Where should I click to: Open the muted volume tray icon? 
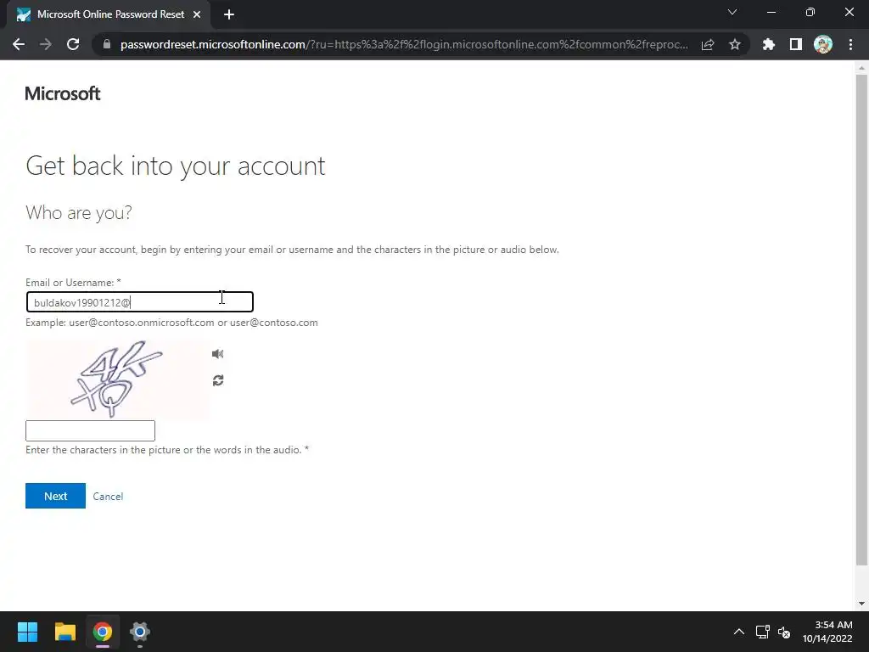pos(784,632)
